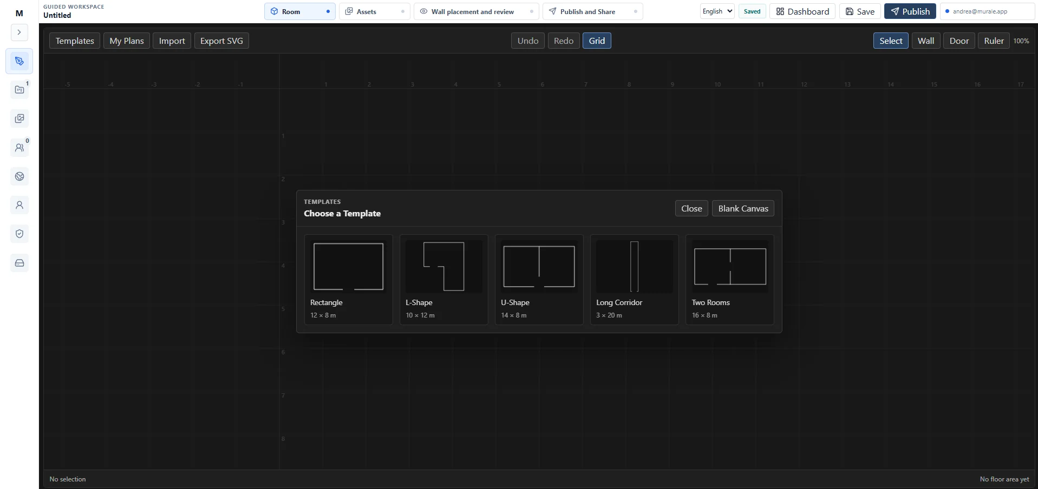Choose the Long Corridor template

[x=635, y=280]
